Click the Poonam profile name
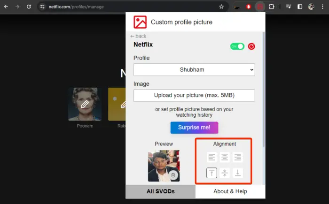The image size is (329, 204). coord(85,126)
